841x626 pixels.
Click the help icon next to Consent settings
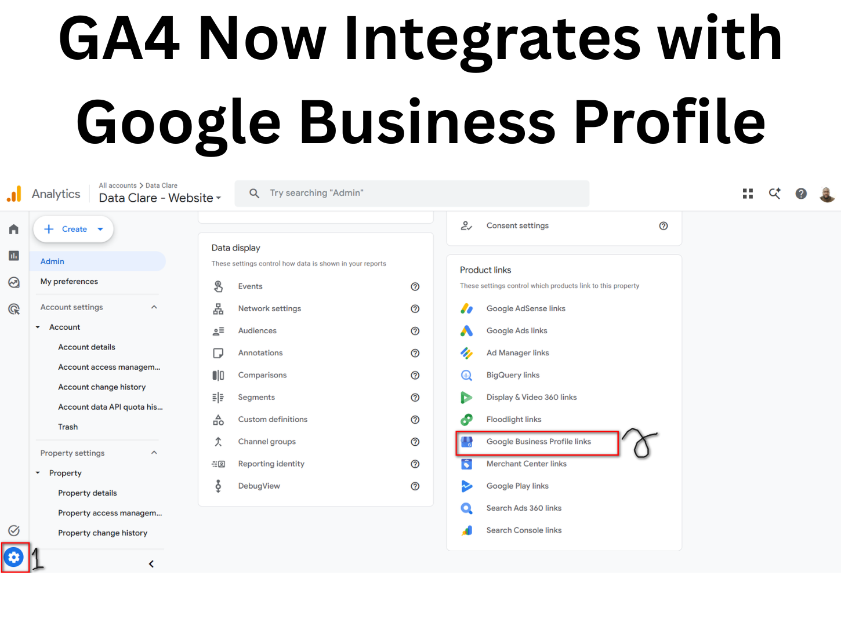point(664,226)
